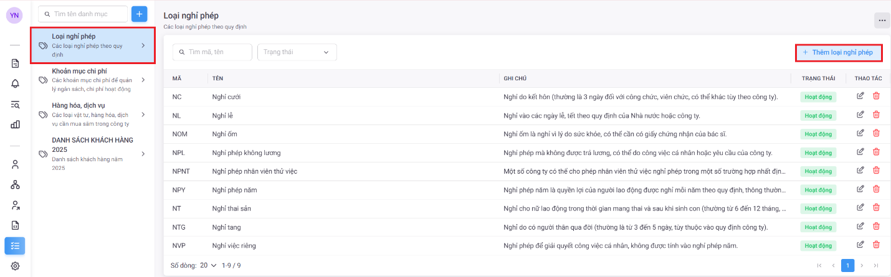Click the organization chart sidebar icon
The height and width of the screenshot is (277, 891).
(x=15, y=185)
